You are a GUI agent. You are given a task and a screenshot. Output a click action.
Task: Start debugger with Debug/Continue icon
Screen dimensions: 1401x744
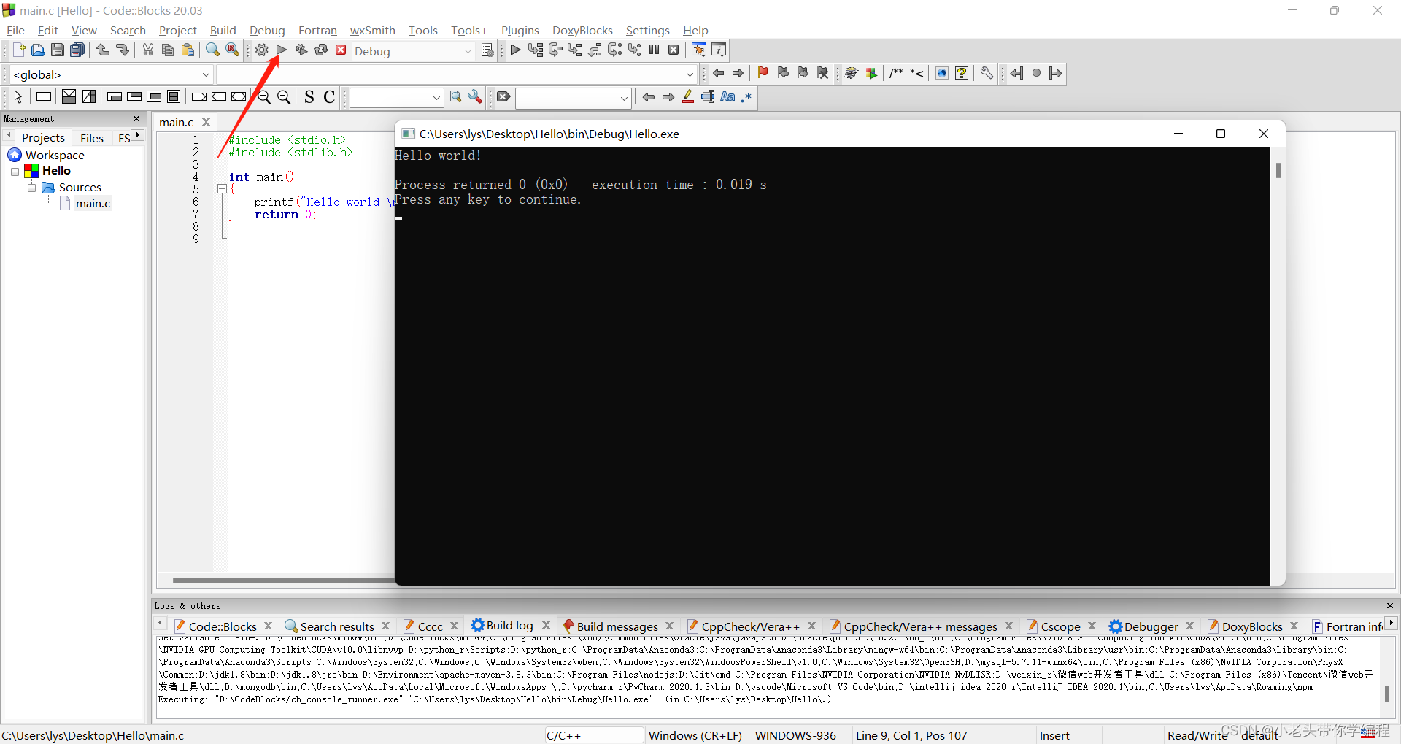tap(515, 50)
